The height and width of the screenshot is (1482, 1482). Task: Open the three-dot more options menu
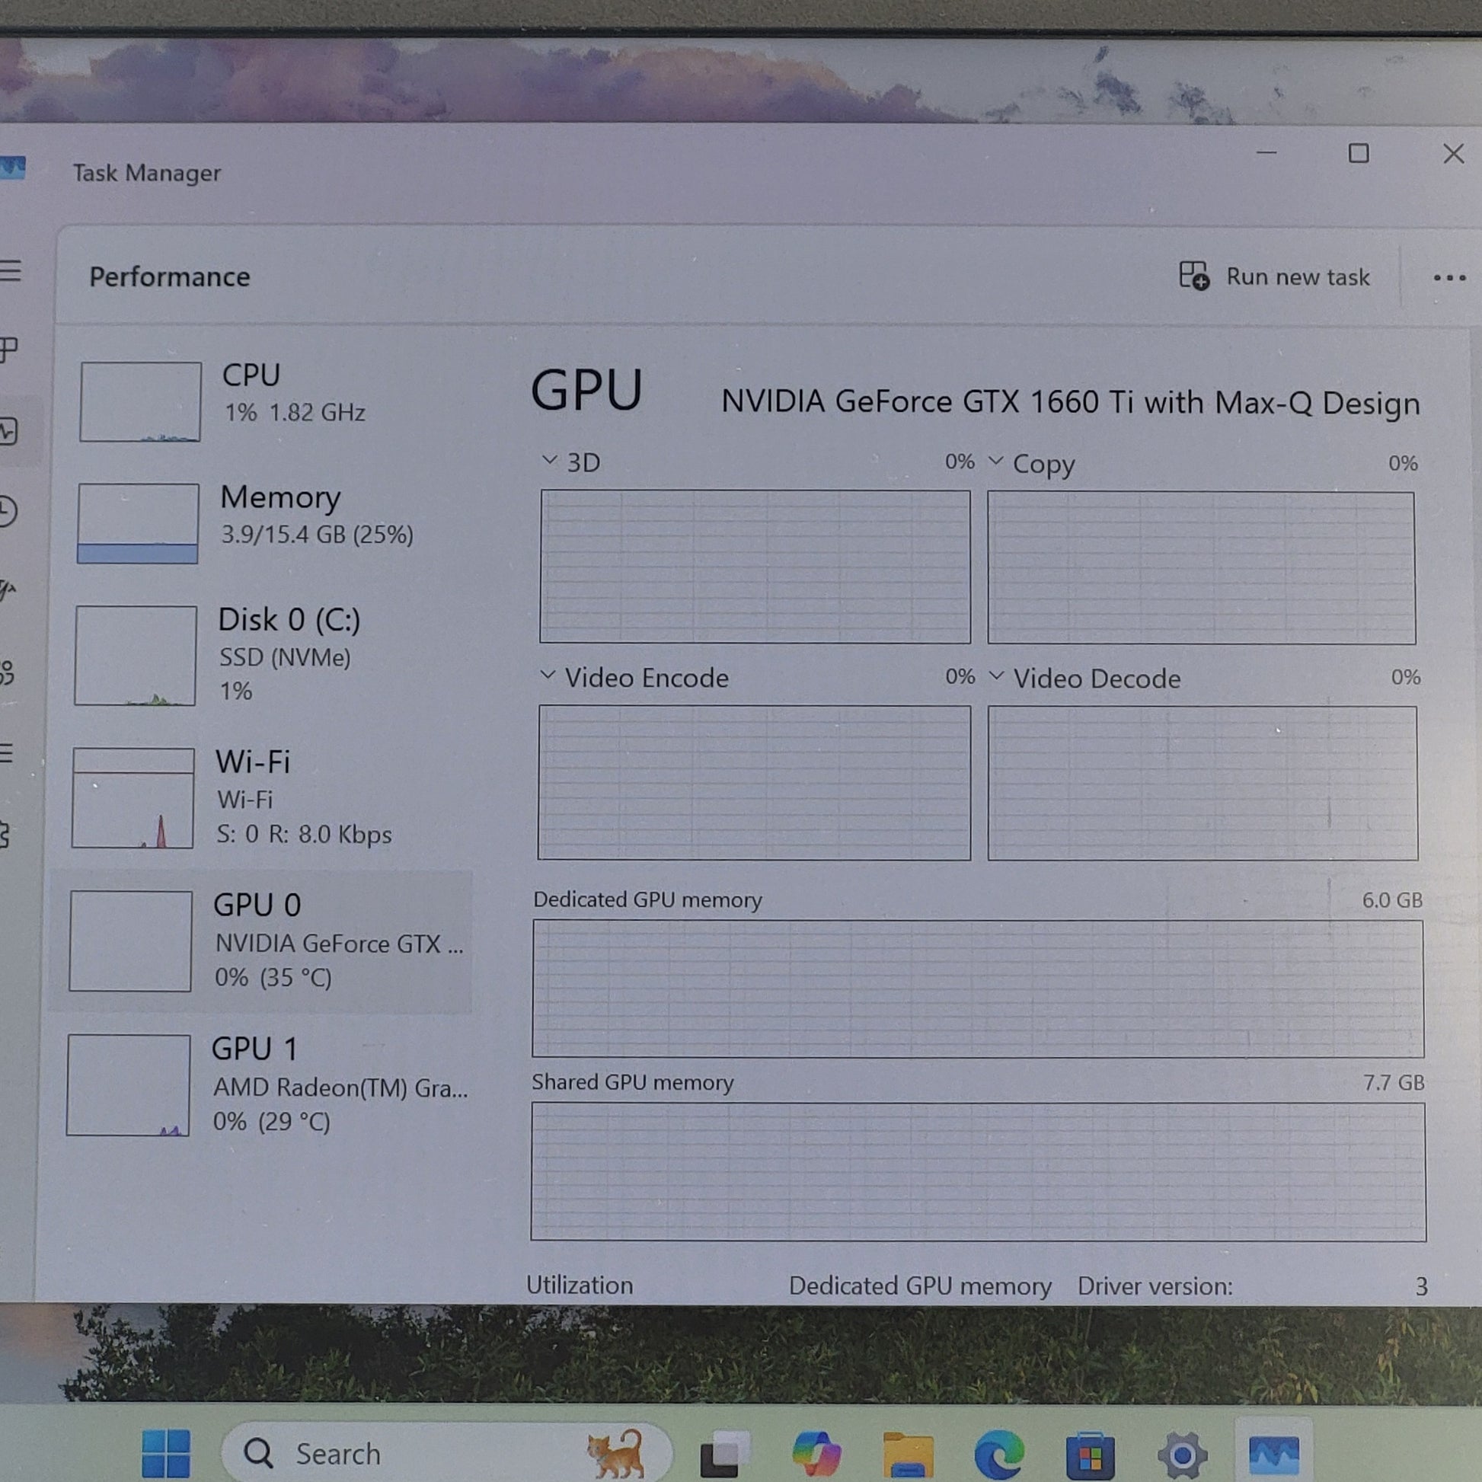click(x=1449, y=278)
